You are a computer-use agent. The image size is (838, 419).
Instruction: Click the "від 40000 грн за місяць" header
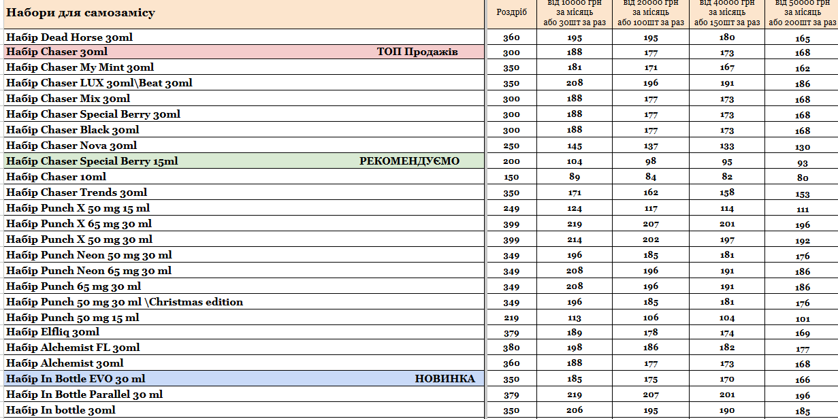tap(727, 13)
